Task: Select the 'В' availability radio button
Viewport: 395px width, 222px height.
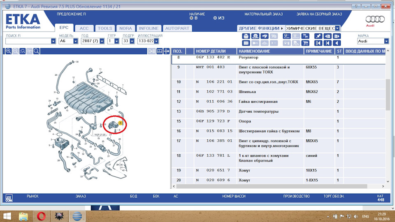Action: click(191, 18)
